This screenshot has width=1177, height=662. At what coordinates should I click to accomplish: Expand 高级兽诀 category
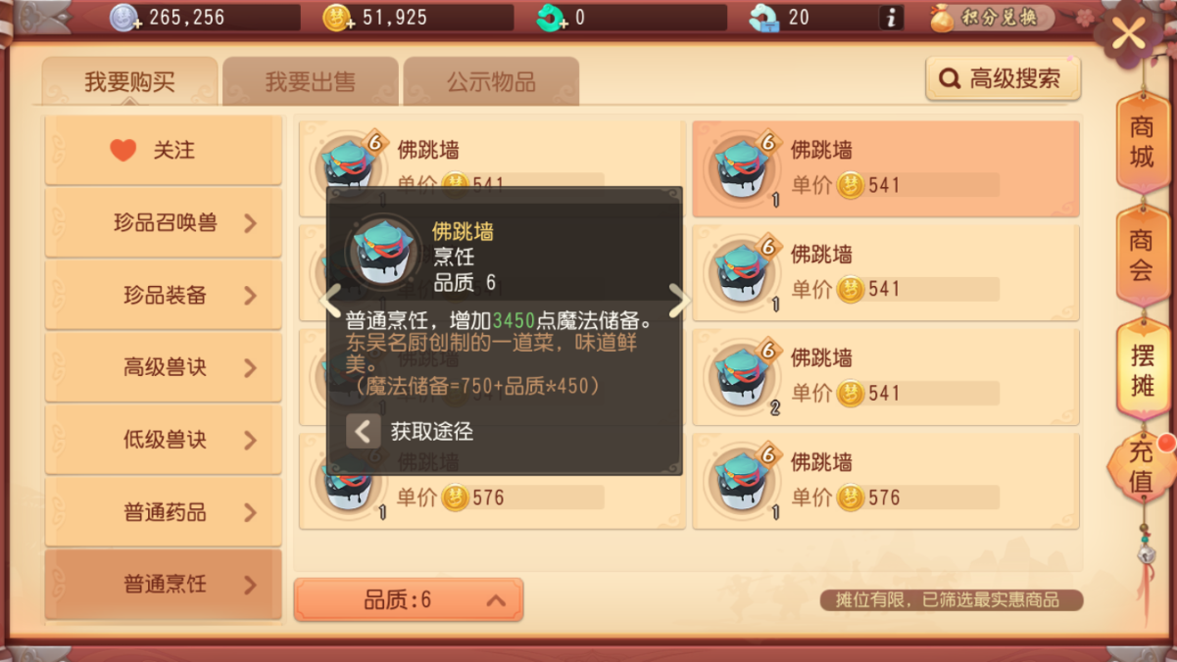click(x=164, y=367)
